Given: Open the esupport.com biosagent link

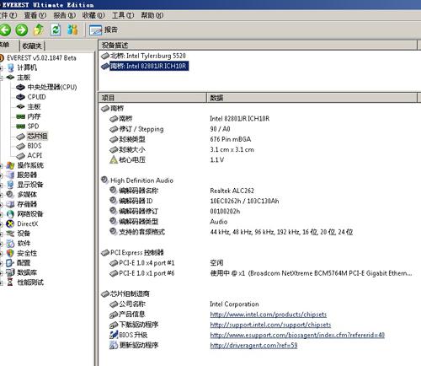Looking at the screenshot, I should pyautogui.click(x=297, y=335).
